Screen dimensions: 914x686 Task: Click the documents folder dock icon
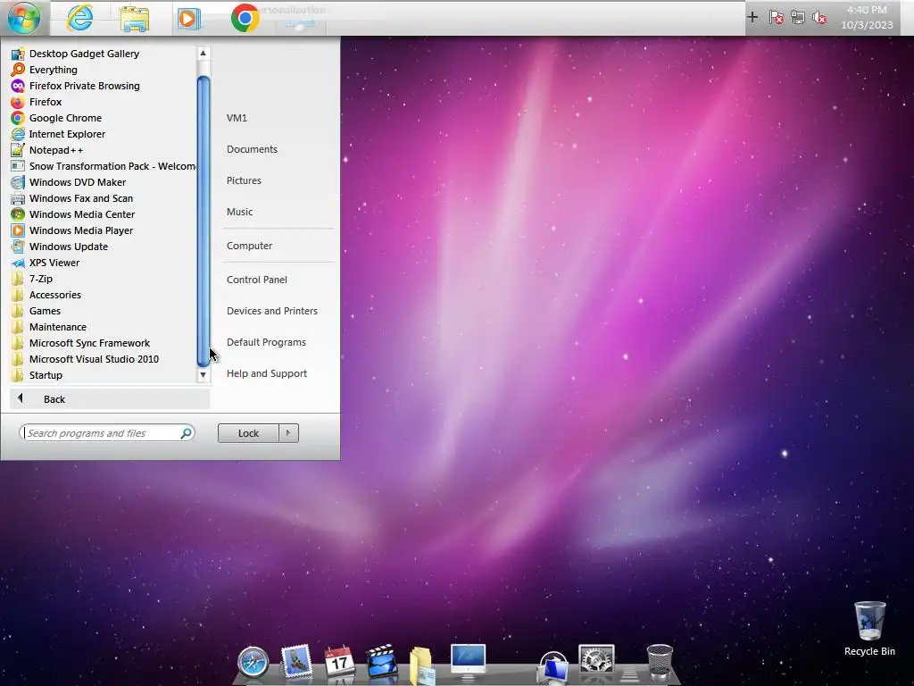pyautogui.click(x=422, y=665)
